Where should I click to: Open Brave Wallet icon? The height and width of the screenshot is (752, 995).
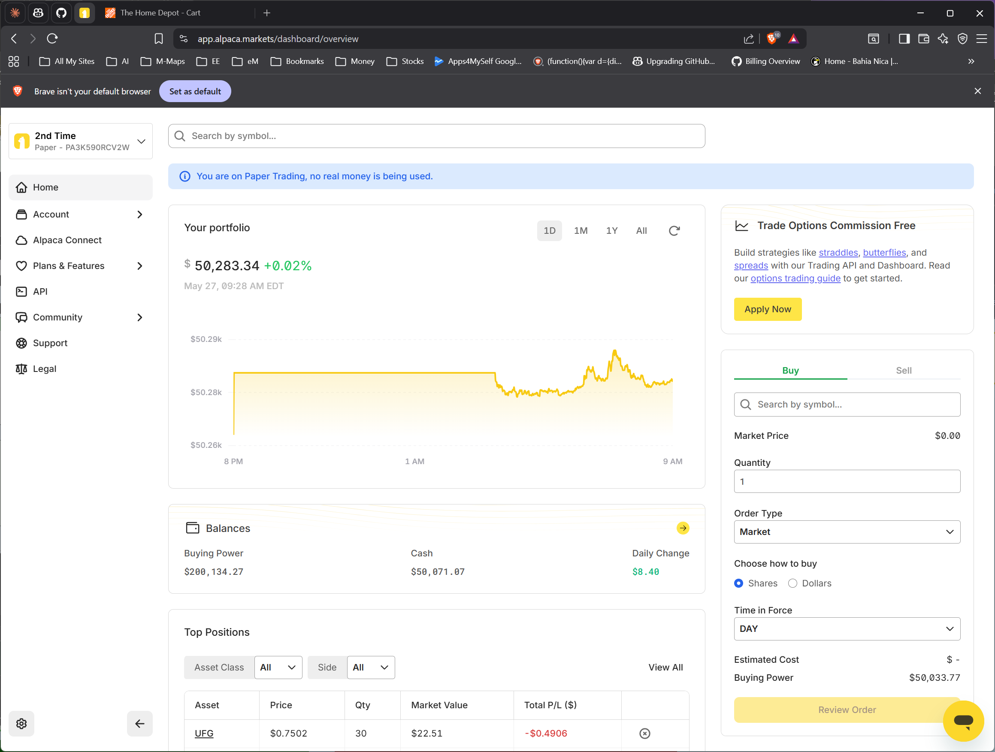pos(923,39)
